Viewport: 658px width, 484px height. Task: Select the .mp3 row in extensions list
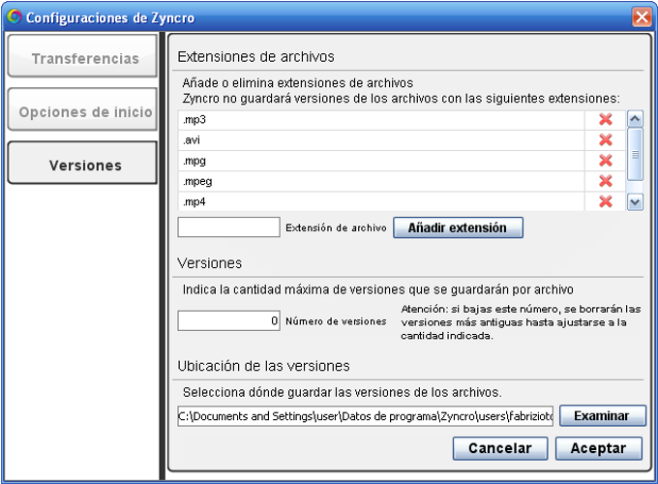point(381,120)
